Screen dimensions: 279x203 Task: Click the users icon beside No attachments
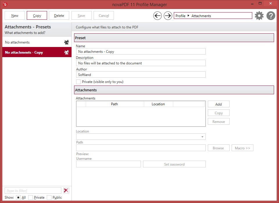click(x=67, y=42)
